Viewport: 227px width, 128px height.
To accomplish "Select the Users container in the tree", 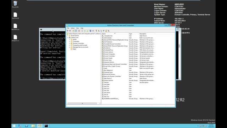I will point(74,49).
